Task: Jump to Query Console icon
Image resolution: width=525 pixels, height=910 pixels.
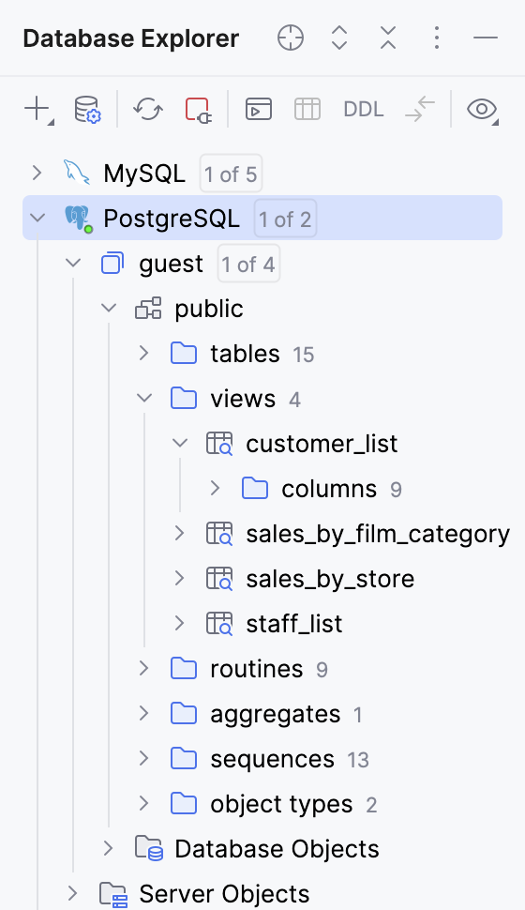Action: [x=259, y=109]
